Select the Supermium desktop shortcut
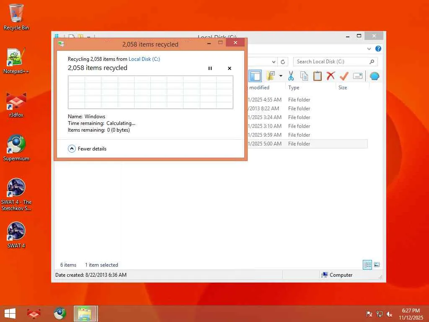429x322 pixels. click(16, 148)
